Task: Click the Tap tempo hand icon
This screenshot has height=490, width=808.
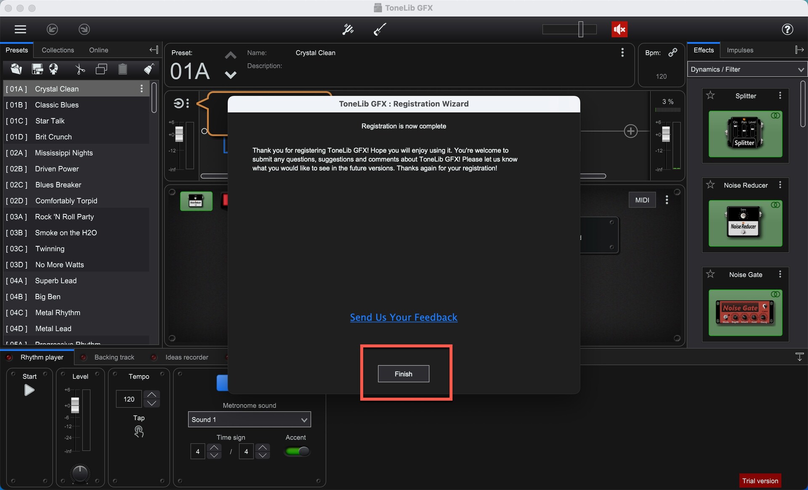Action: 139,431
